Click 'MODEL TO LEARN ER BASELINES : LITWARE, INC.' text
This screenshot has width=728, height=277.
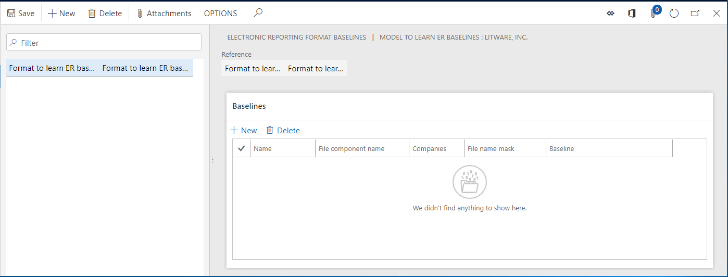tap(454, 37)
